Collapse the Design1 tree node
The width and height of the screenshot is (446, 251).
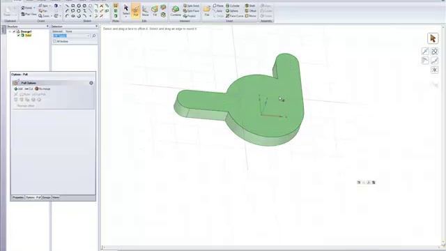pyautogui.click(x=10, y=31)
